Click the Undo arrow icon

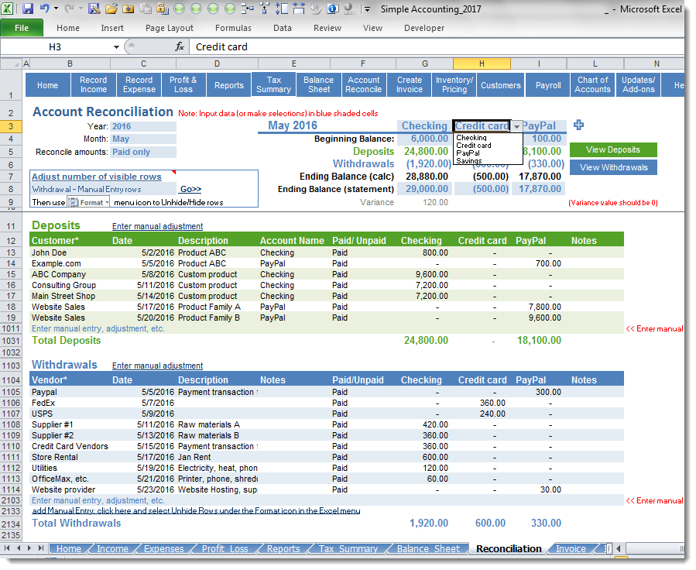[44, 9]
